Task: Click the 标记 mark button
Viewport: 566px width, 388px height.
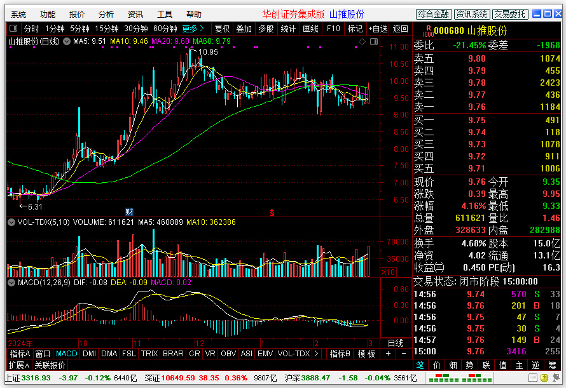Action: coord(355,29)
